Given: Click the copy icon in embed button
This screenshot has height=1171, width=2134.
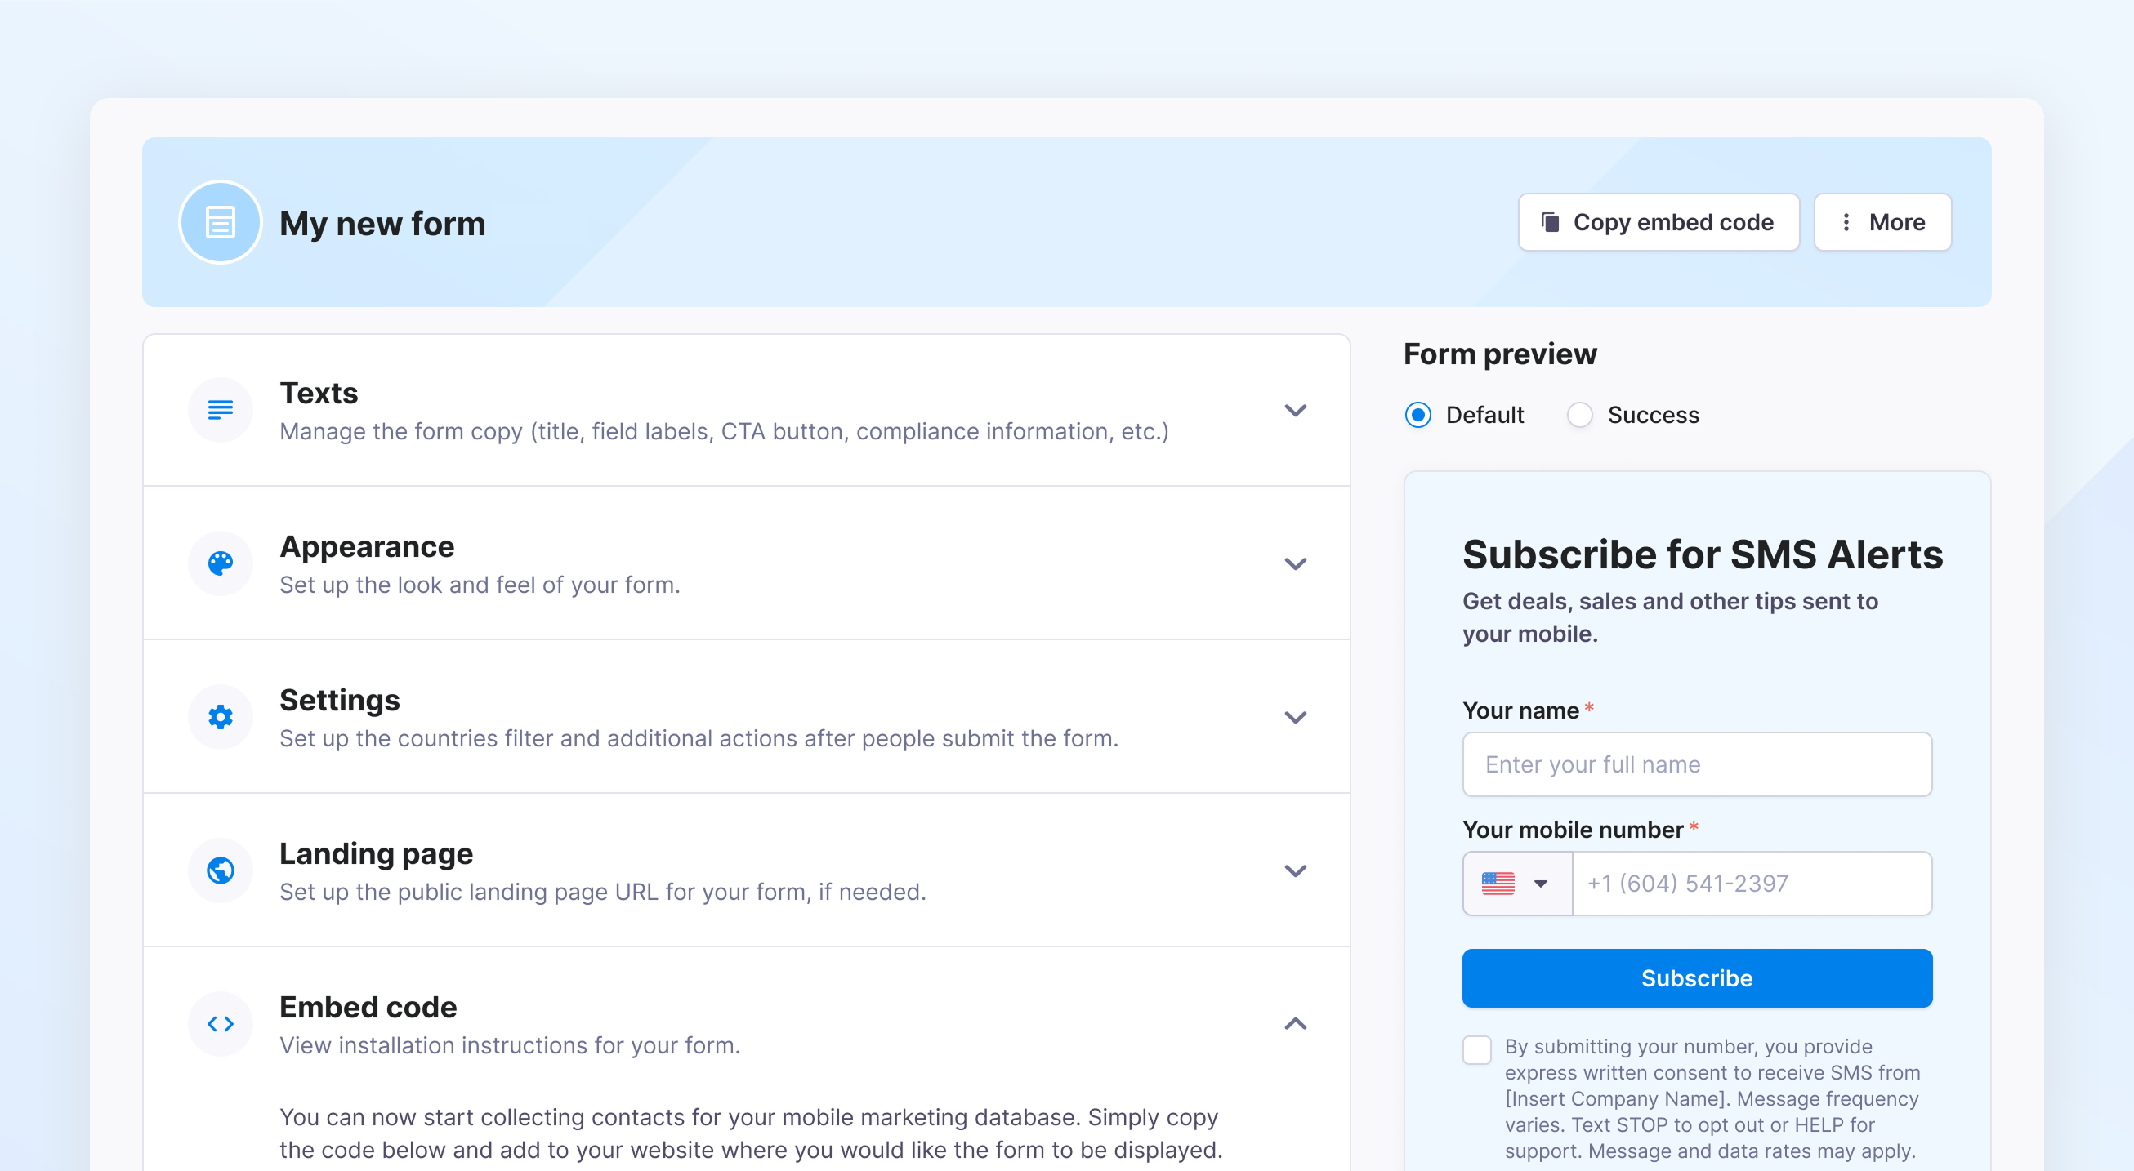Looking at the screenshot, I should pos(1550,222).
